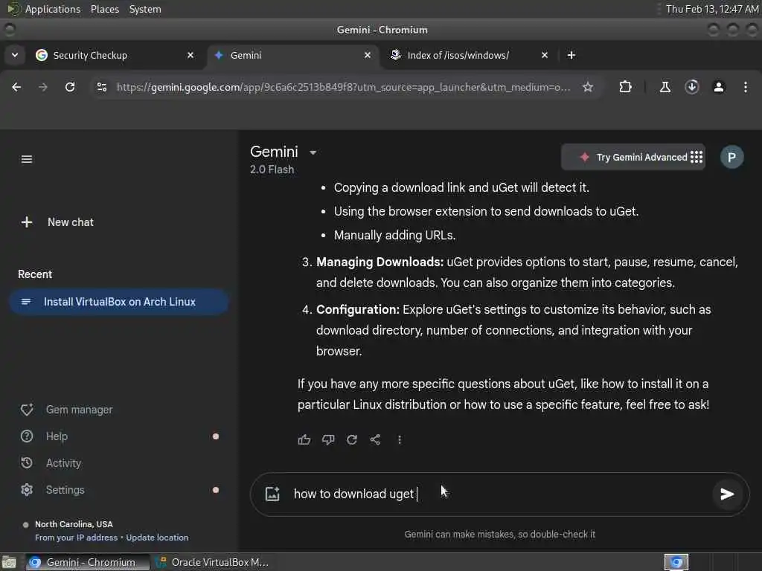The height and width of the screenshot is (571, 762).
Task: Close the Gemini tab
Action: [368, 55]
